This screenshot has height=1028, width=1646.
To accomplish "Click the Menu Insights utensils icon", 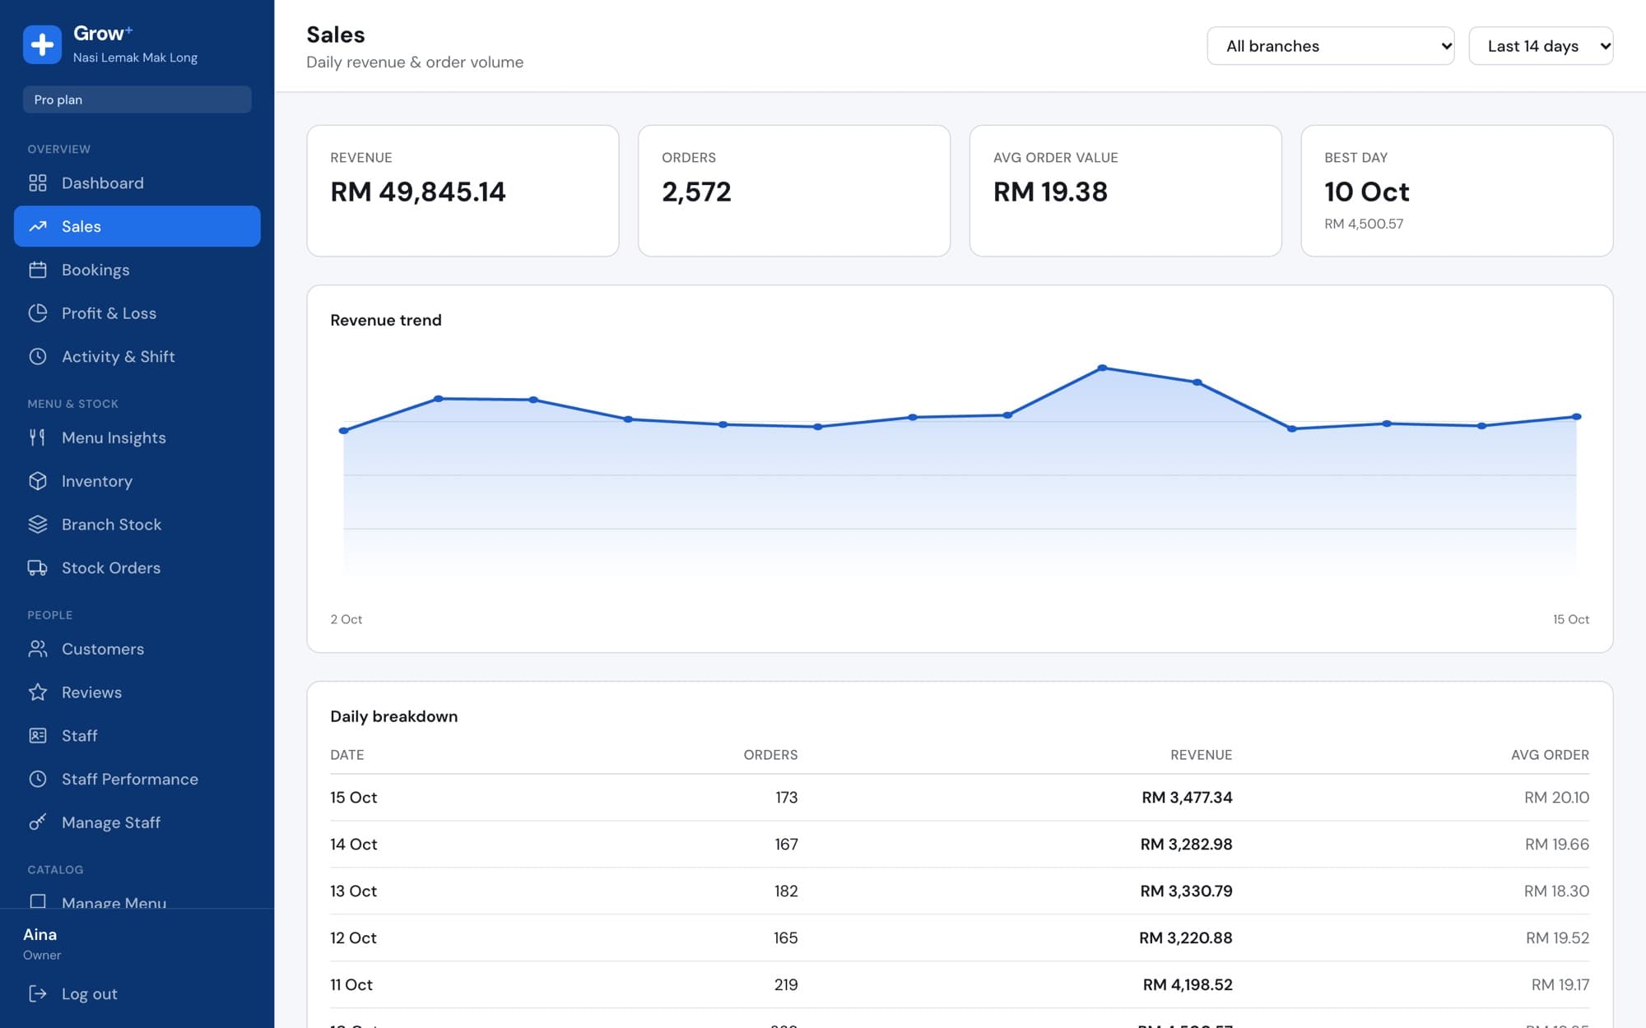I will click(x=38, y=438).
